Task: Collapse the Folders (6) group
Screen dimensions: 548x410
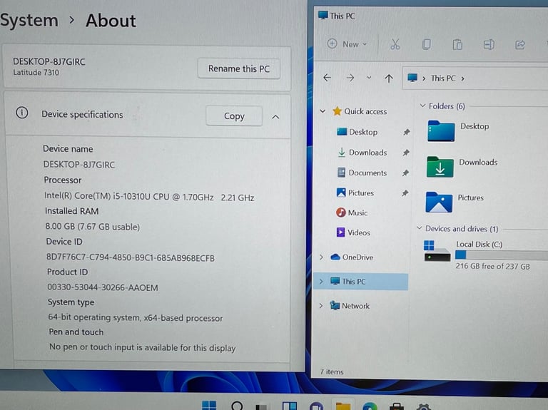Action: point(422,106)
